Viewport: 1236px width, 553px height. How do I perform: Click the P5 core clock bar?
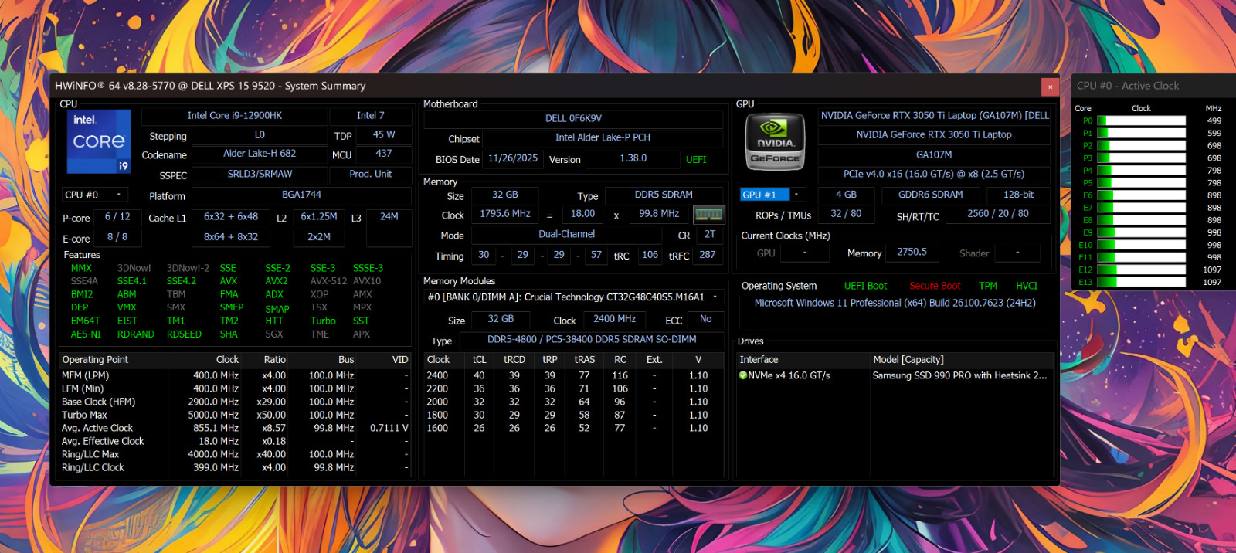click(x=1141, y=183)
